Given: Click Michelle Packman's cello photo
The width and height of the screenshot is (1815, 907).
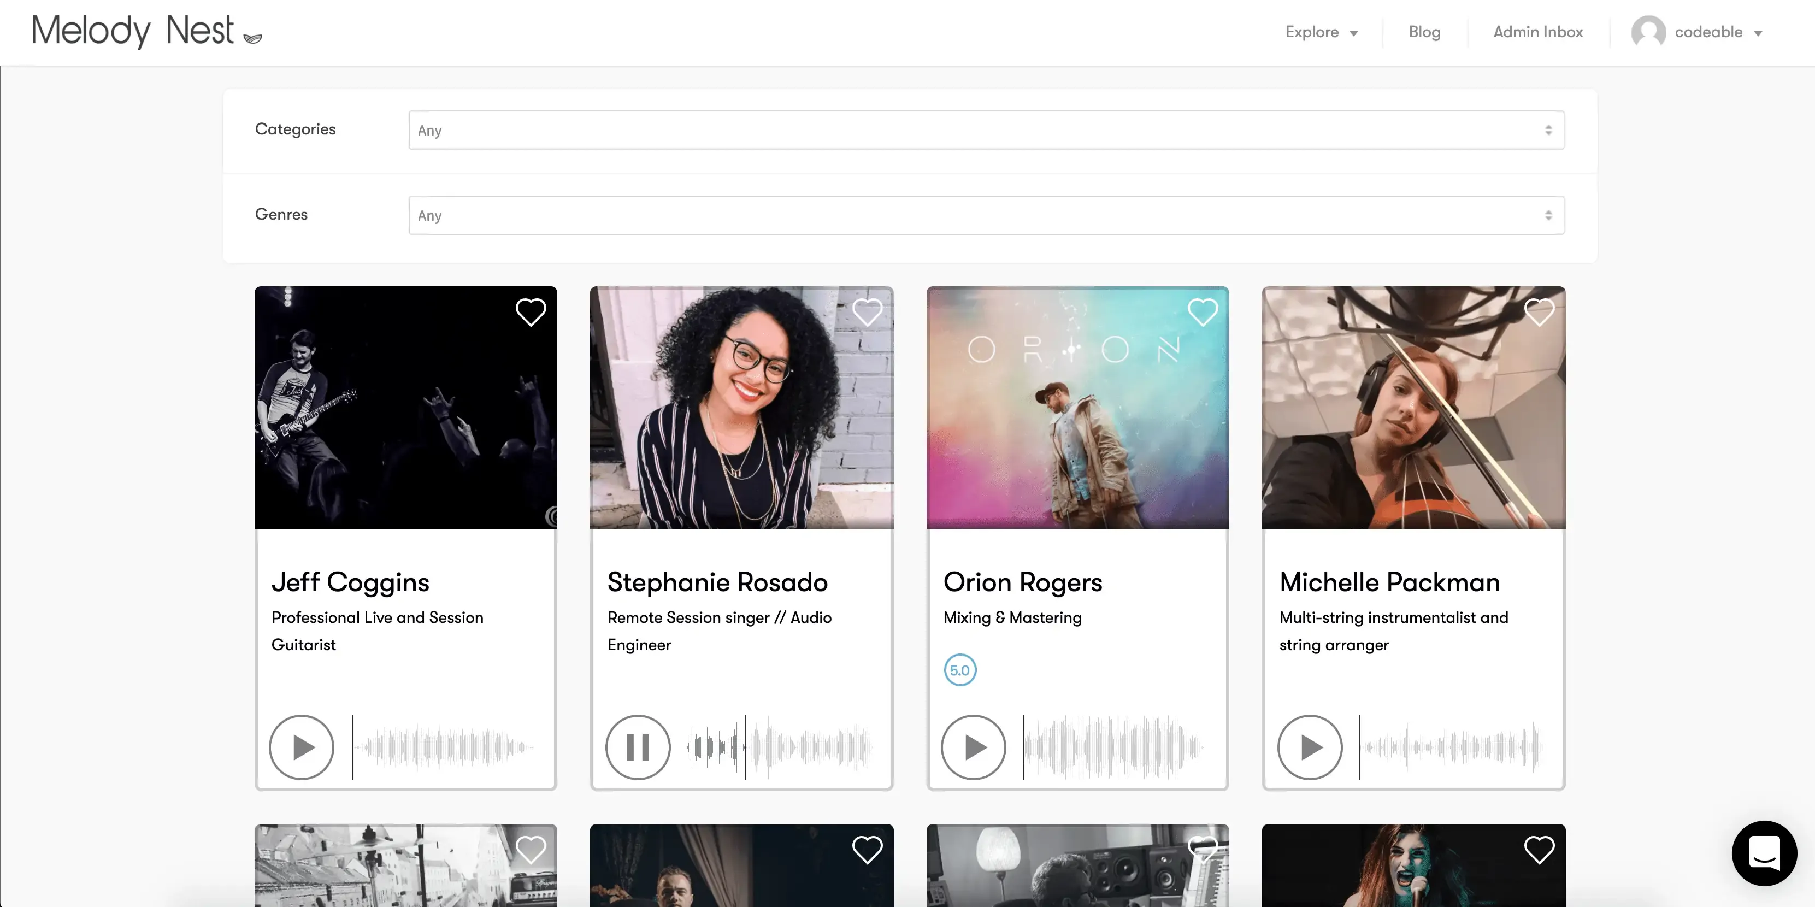Looking at the screenshot, I should 1414,408.
